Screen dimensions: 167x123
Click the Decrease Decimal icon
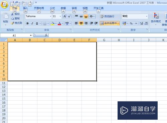click(x=146, y=23)
